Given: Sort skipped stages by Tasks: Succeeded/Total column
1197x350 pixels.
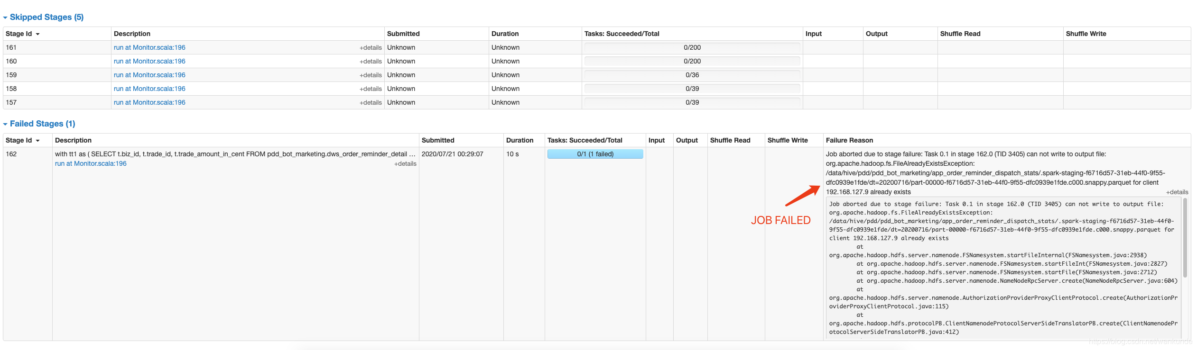Looking at the screenshot, I should click(622, 34).
